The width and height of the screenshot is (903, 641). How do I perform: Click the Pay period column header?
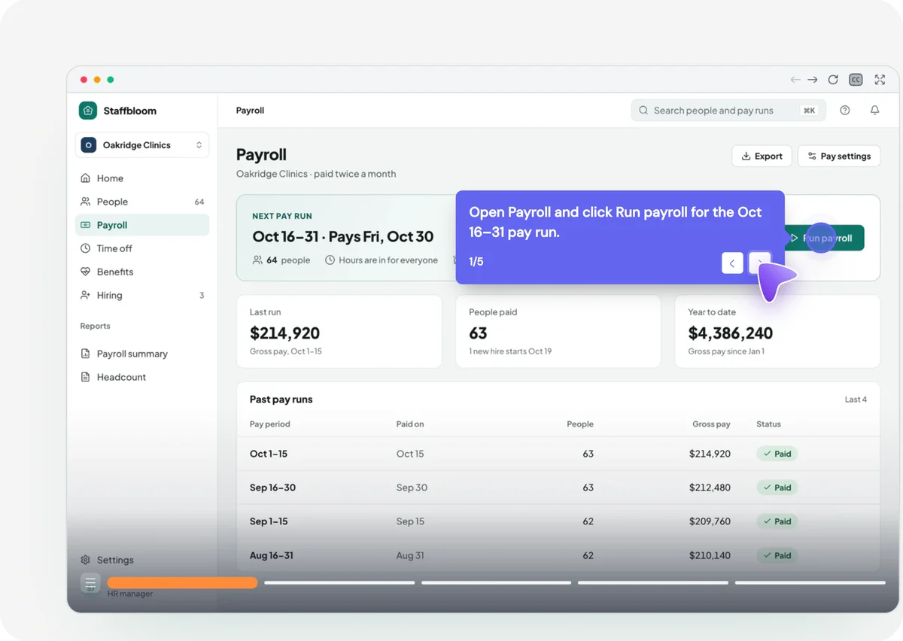point(270,424)
